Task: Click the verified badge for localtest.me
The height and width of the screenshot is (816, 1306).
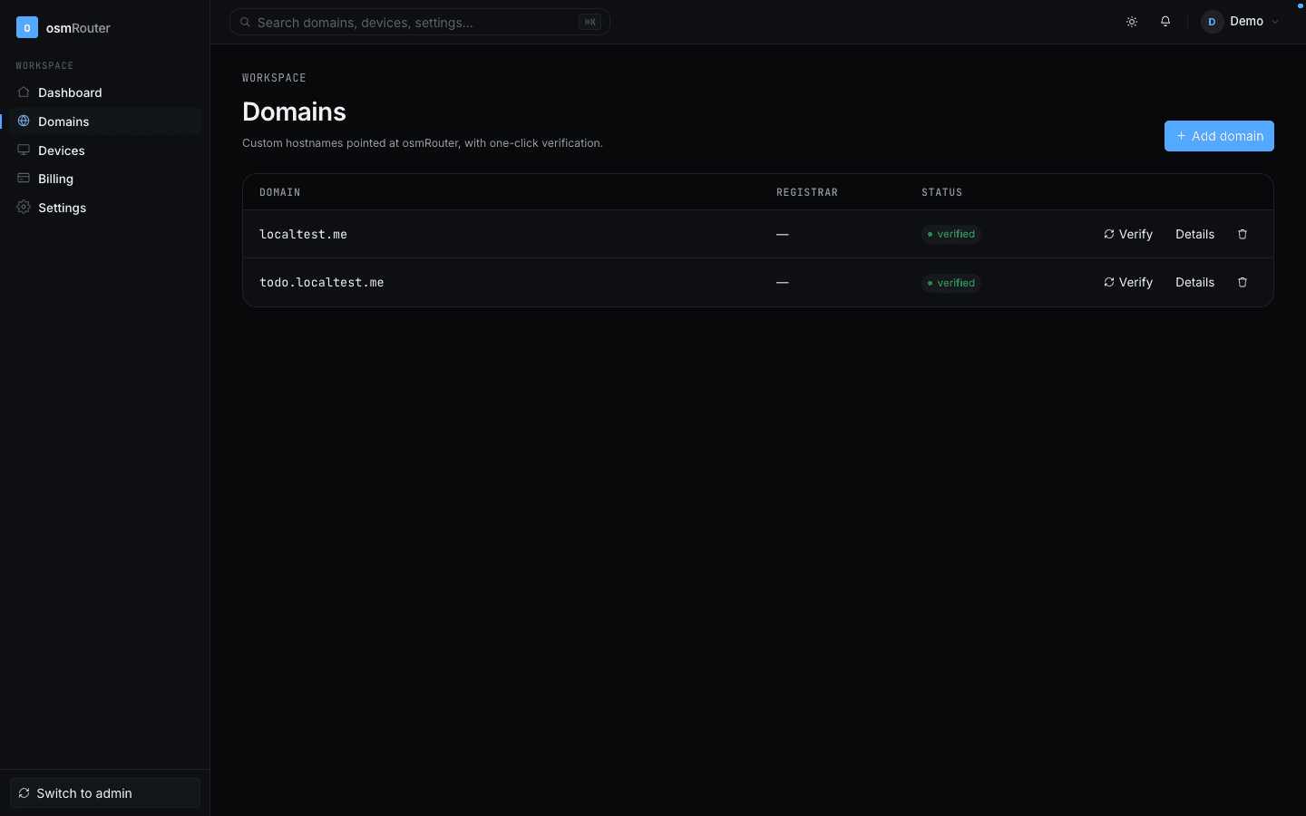Action: [951, 234]
